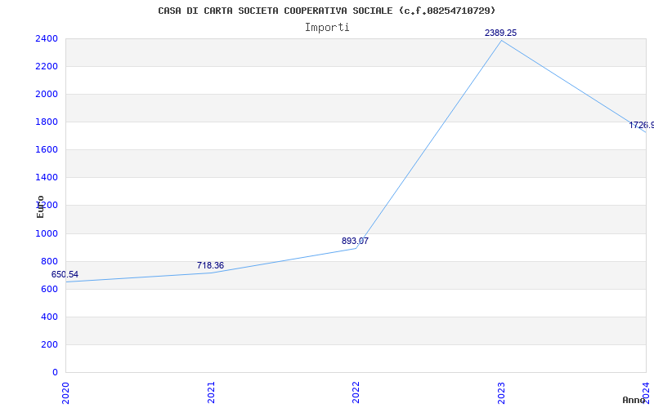654x408 pixels.
Task: Select the 650.54 data label
Action: tap(65, 275)
